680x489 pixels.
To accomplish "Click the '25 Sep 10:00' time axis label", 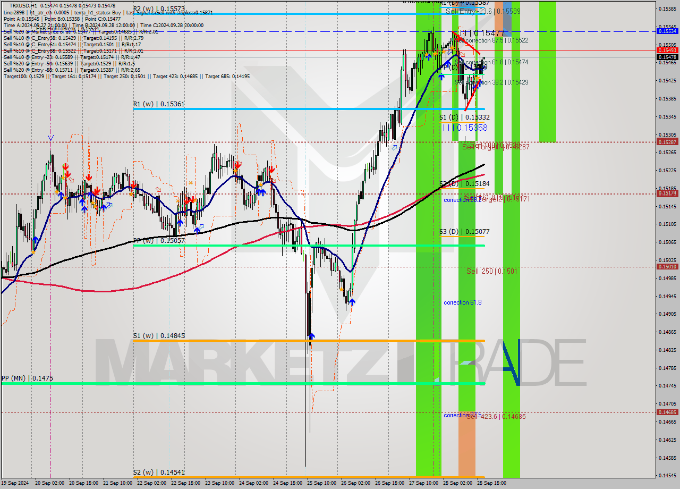I will (x=322, y=483).
